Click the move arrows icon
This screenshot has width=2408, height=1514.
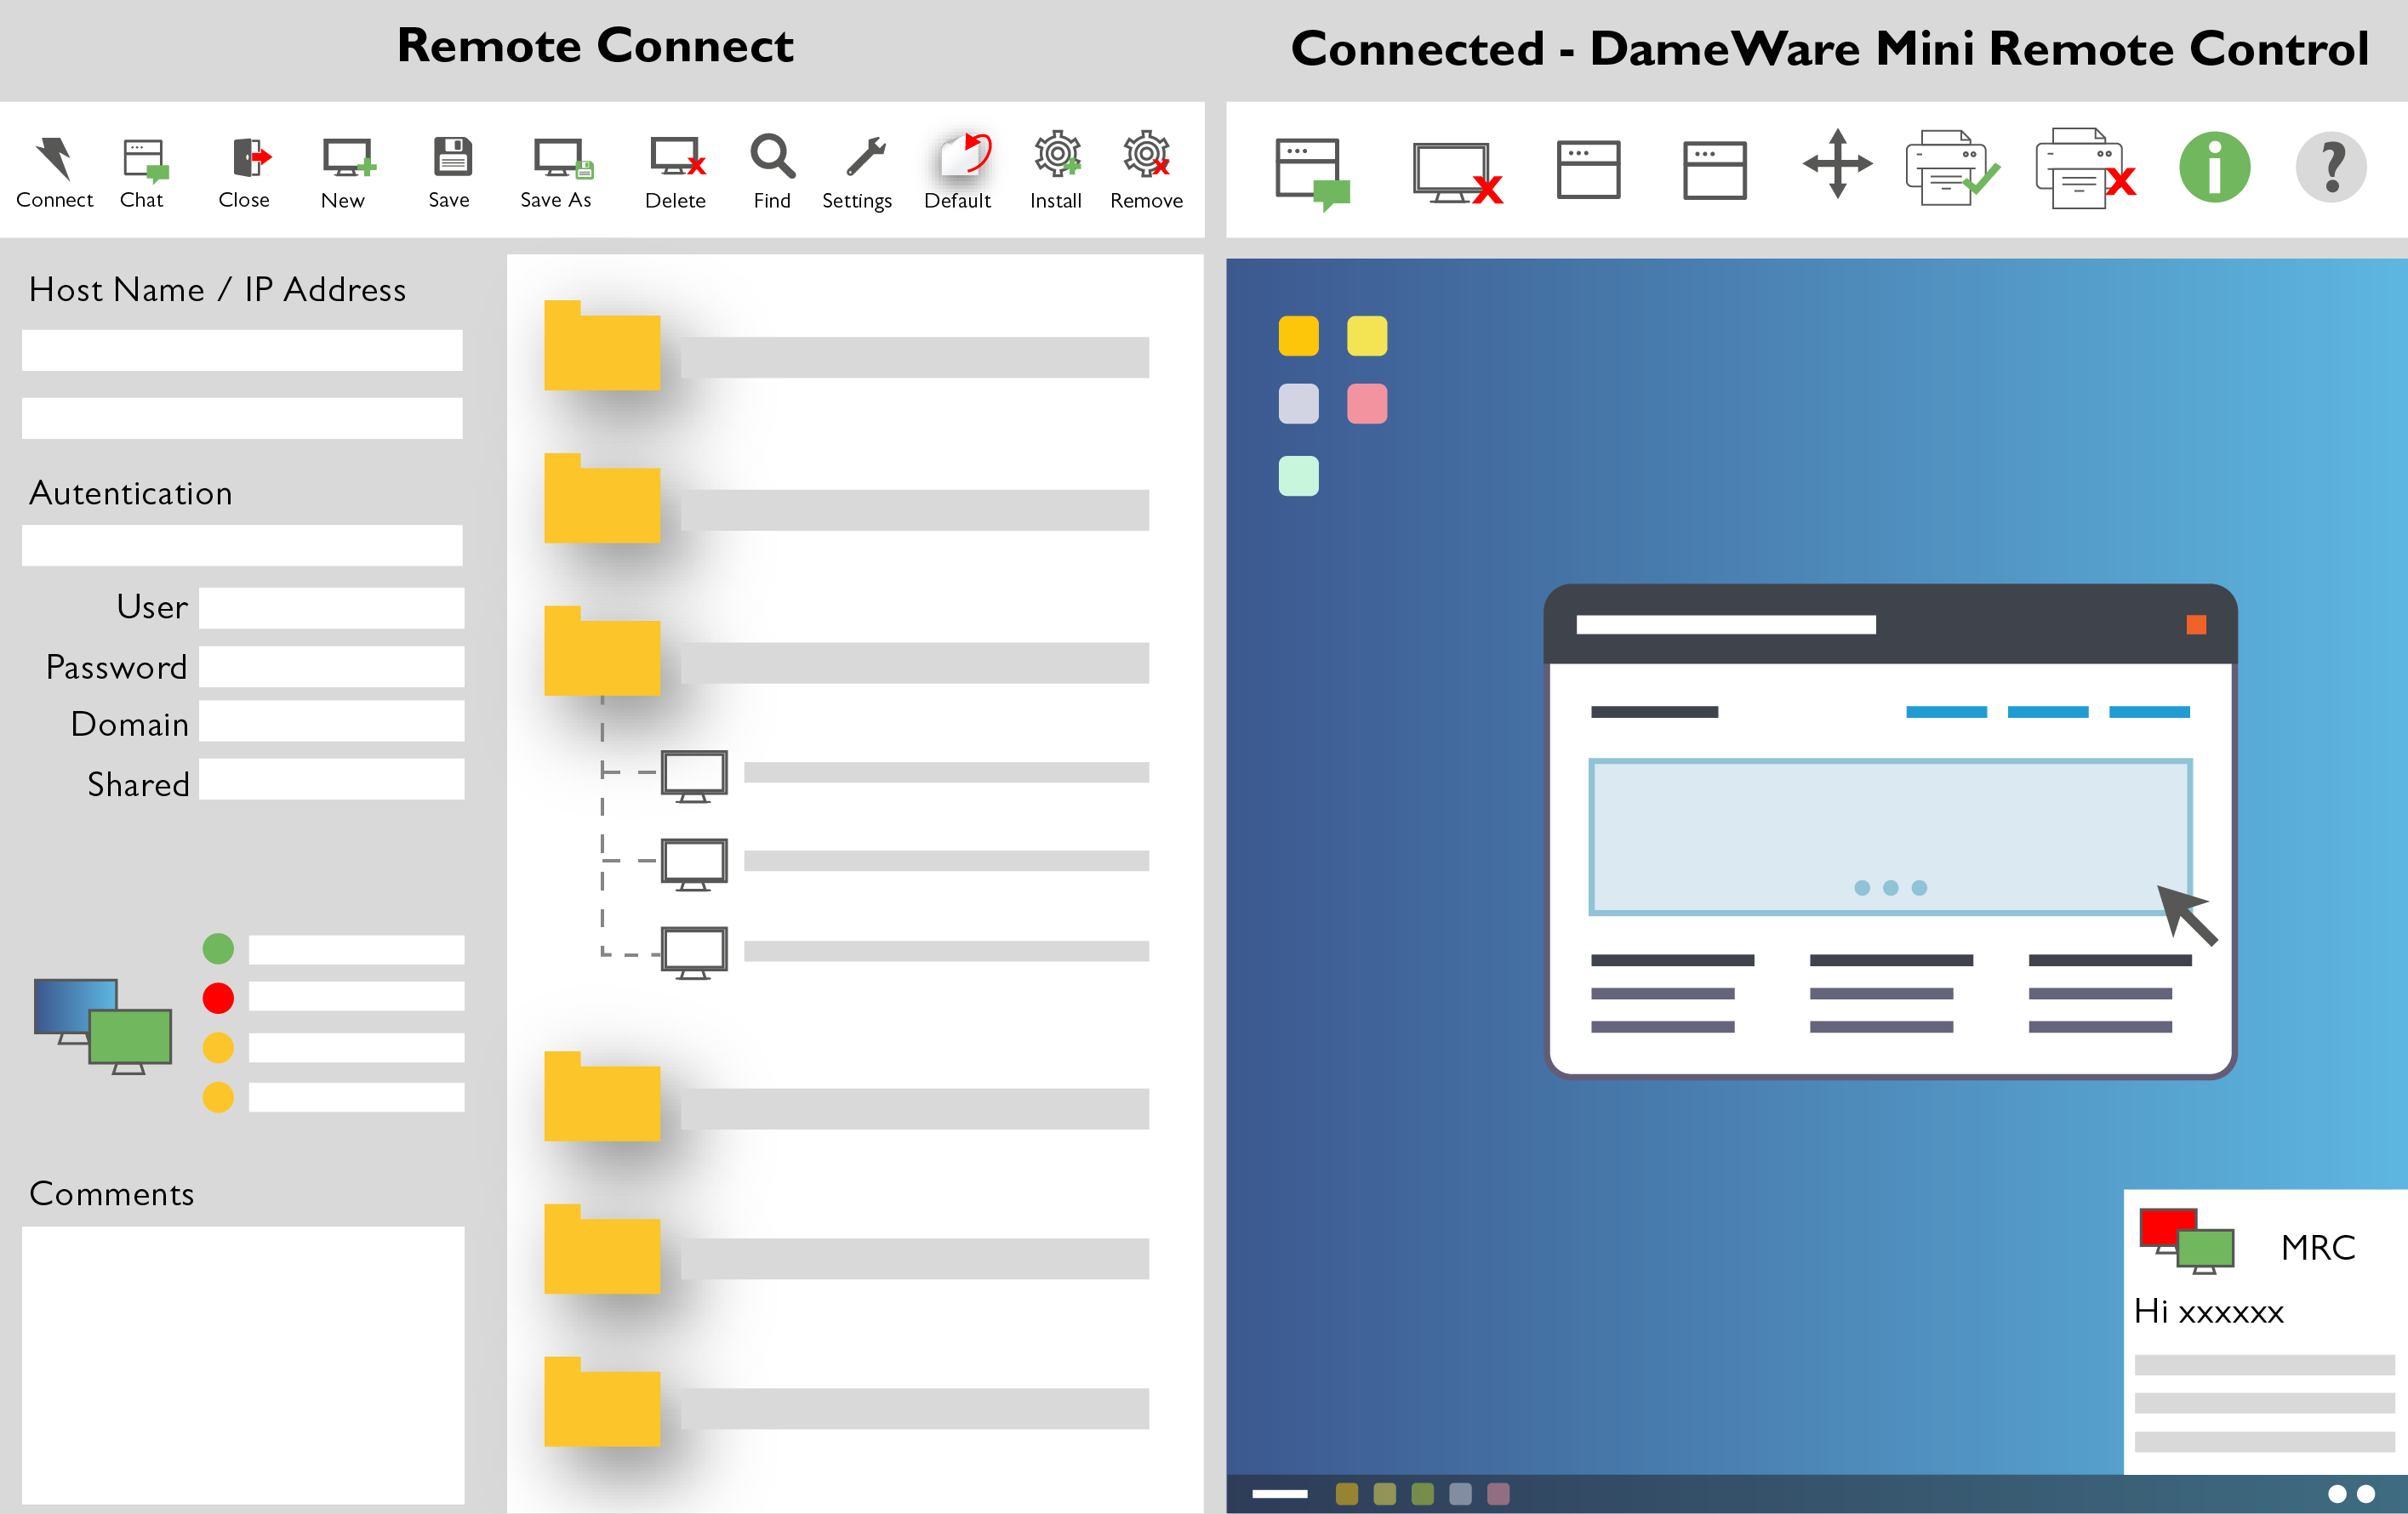pyautogui.click(x=1837, y=163)
